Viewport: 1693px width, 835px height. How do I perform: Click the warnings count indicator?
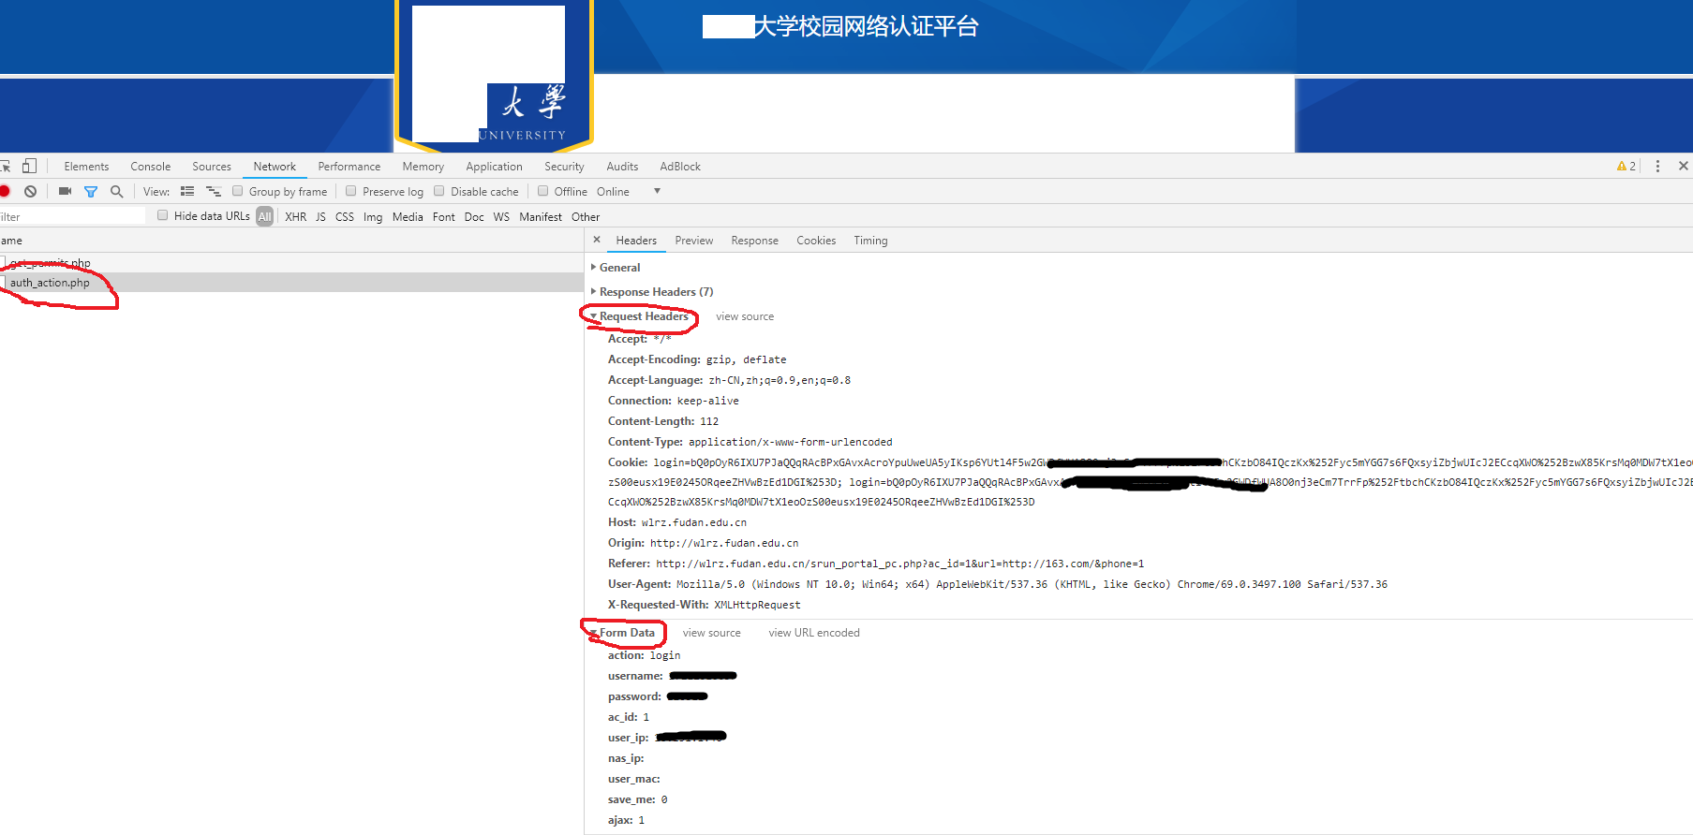[1626, 166]
